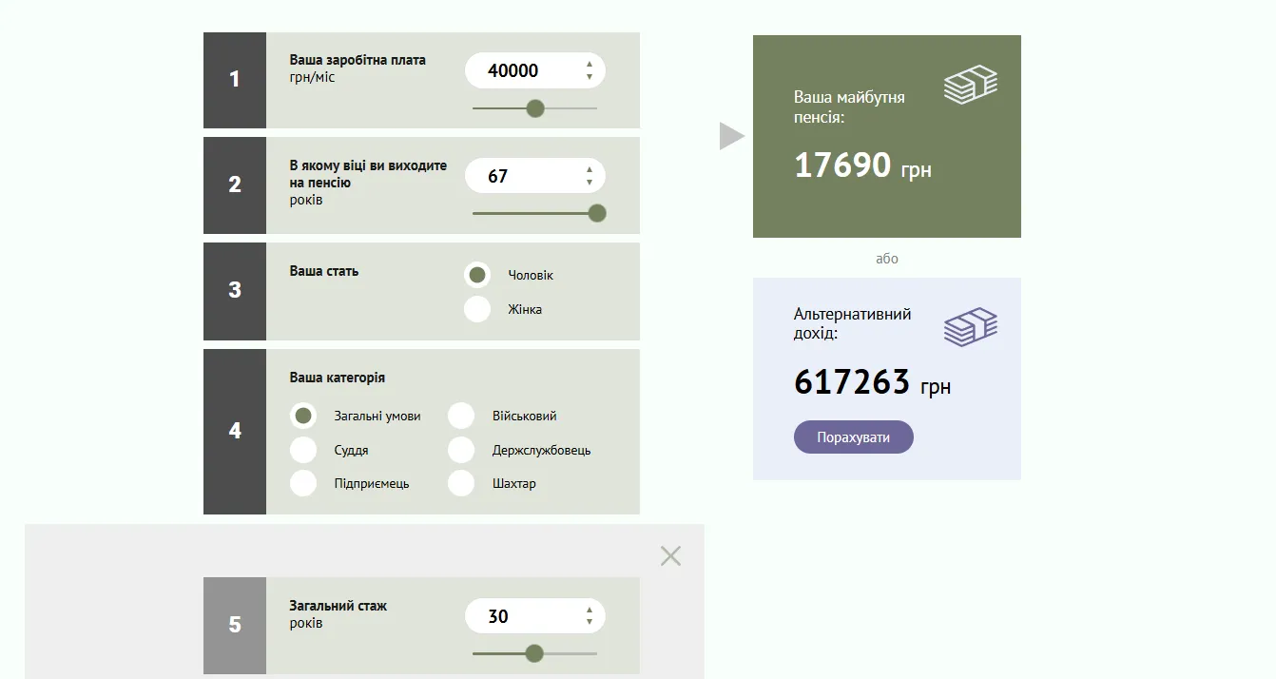Select the Жінка radio button
Viewport: 1276px width, 679px height.
coord(477,309)
